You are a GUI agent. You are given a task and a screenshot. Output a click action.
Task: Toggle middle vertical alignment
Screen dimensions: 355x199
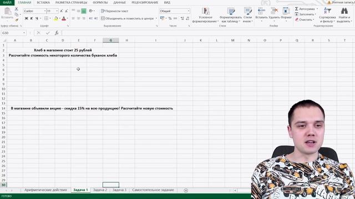78,11
